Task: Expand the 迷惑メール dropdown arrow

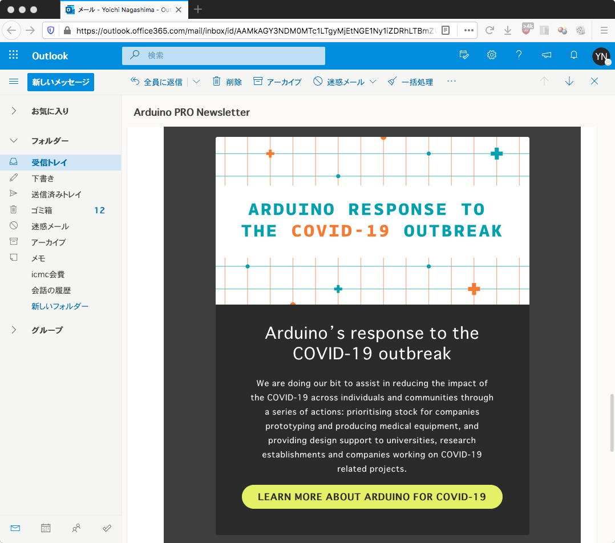Action: pos(373,82)
